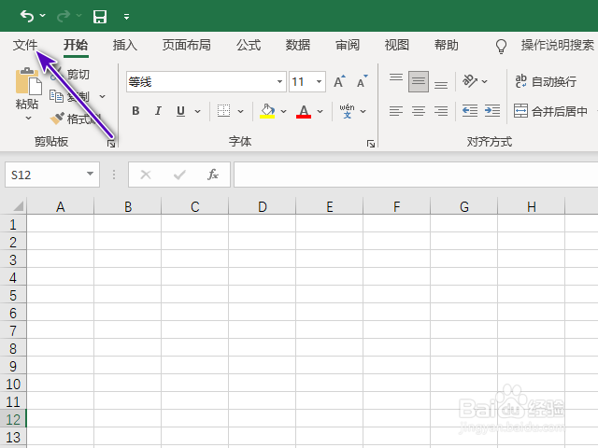Select column G header
Screen dimensions: 598x448
pos(464,206)
